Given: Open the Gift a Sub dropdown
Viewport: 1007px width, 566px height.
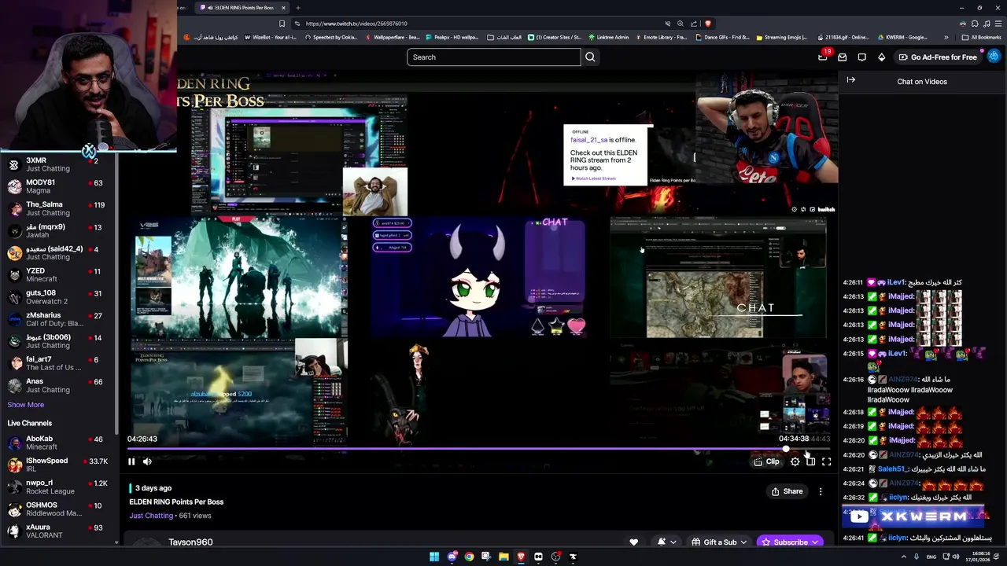Looking at the screenshot, I should 720,542.
